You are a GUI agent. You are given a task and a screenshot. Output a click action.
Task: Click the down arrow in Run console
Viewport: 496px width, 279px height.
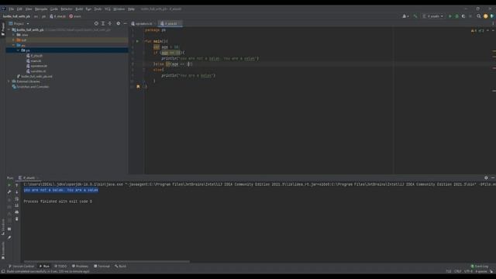pos(17,192)
